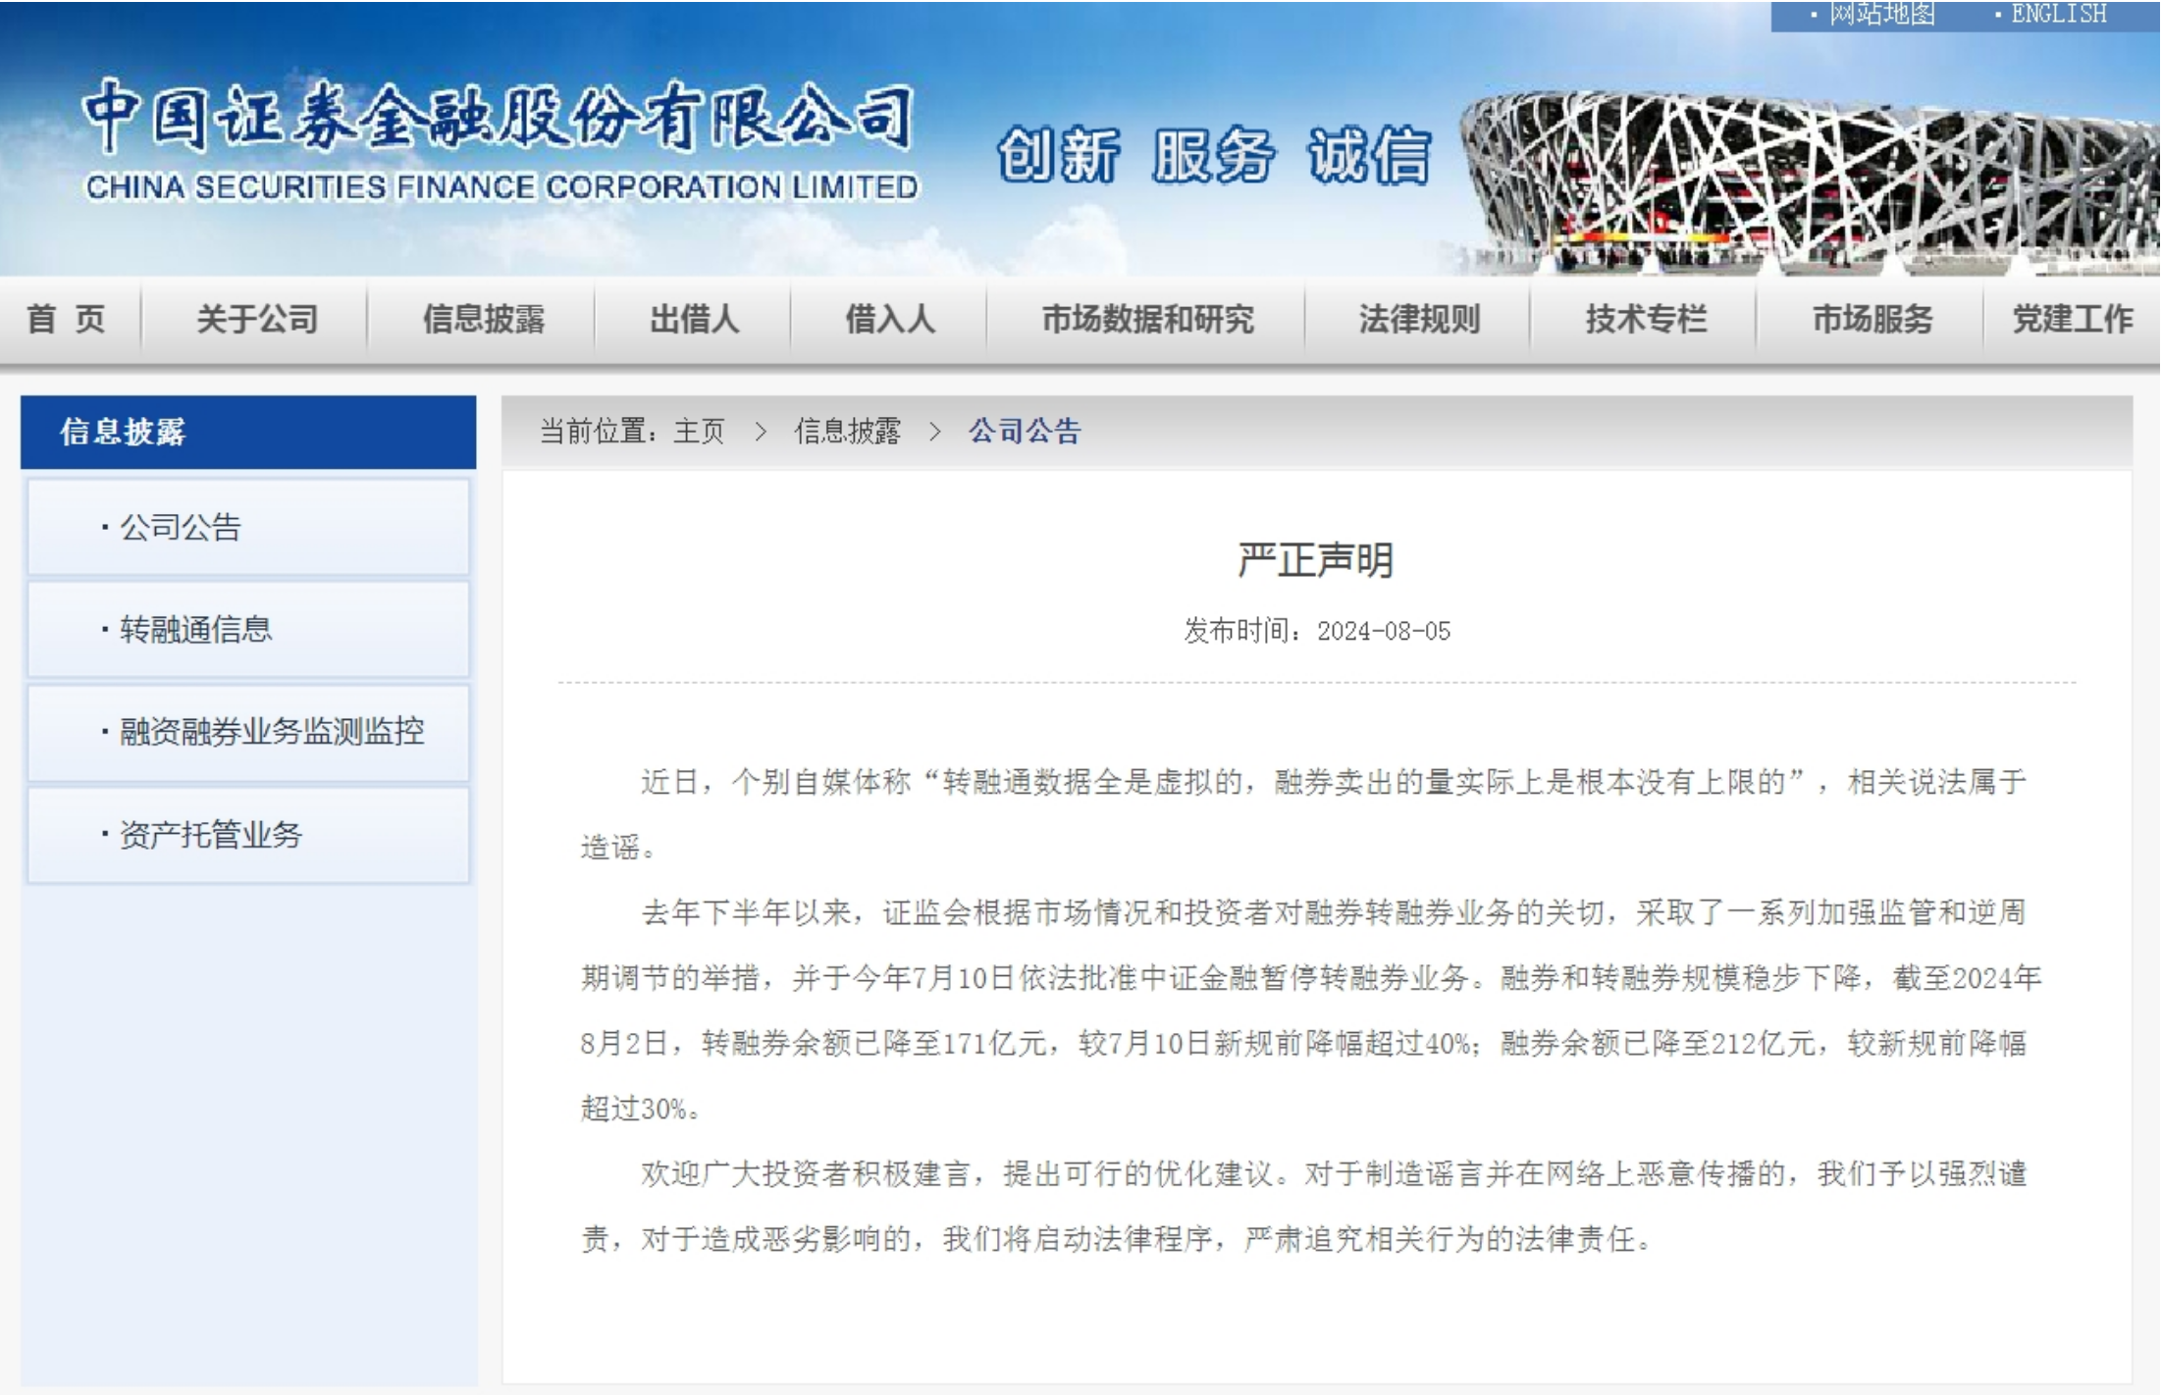Click the 中国证券金融股份有限公司 logo
Image resolution: width=2162 pixels, height=1395 pixels.
(498, 117)
